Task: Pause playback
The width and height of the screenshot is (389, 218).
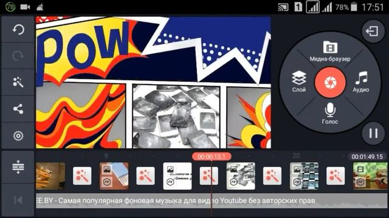Action: tap(373, 133)
